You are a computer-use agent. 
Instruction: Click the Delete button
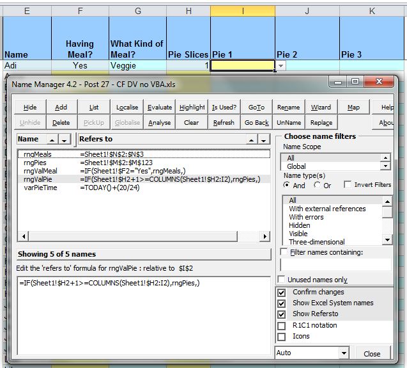tap(61, 122)
